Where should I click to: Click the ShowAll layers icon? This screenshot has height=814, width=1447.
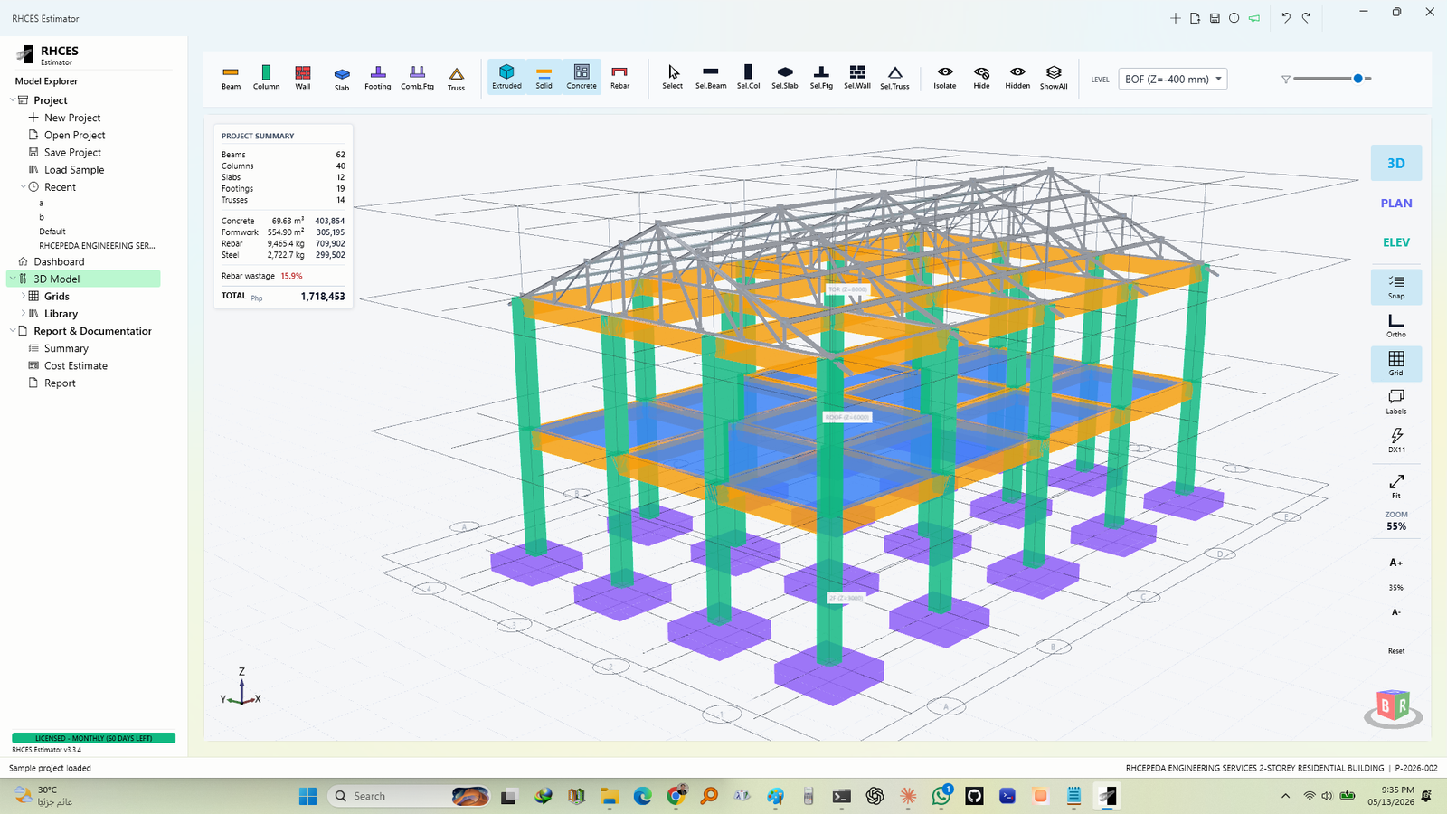[x=1054, y=77]
